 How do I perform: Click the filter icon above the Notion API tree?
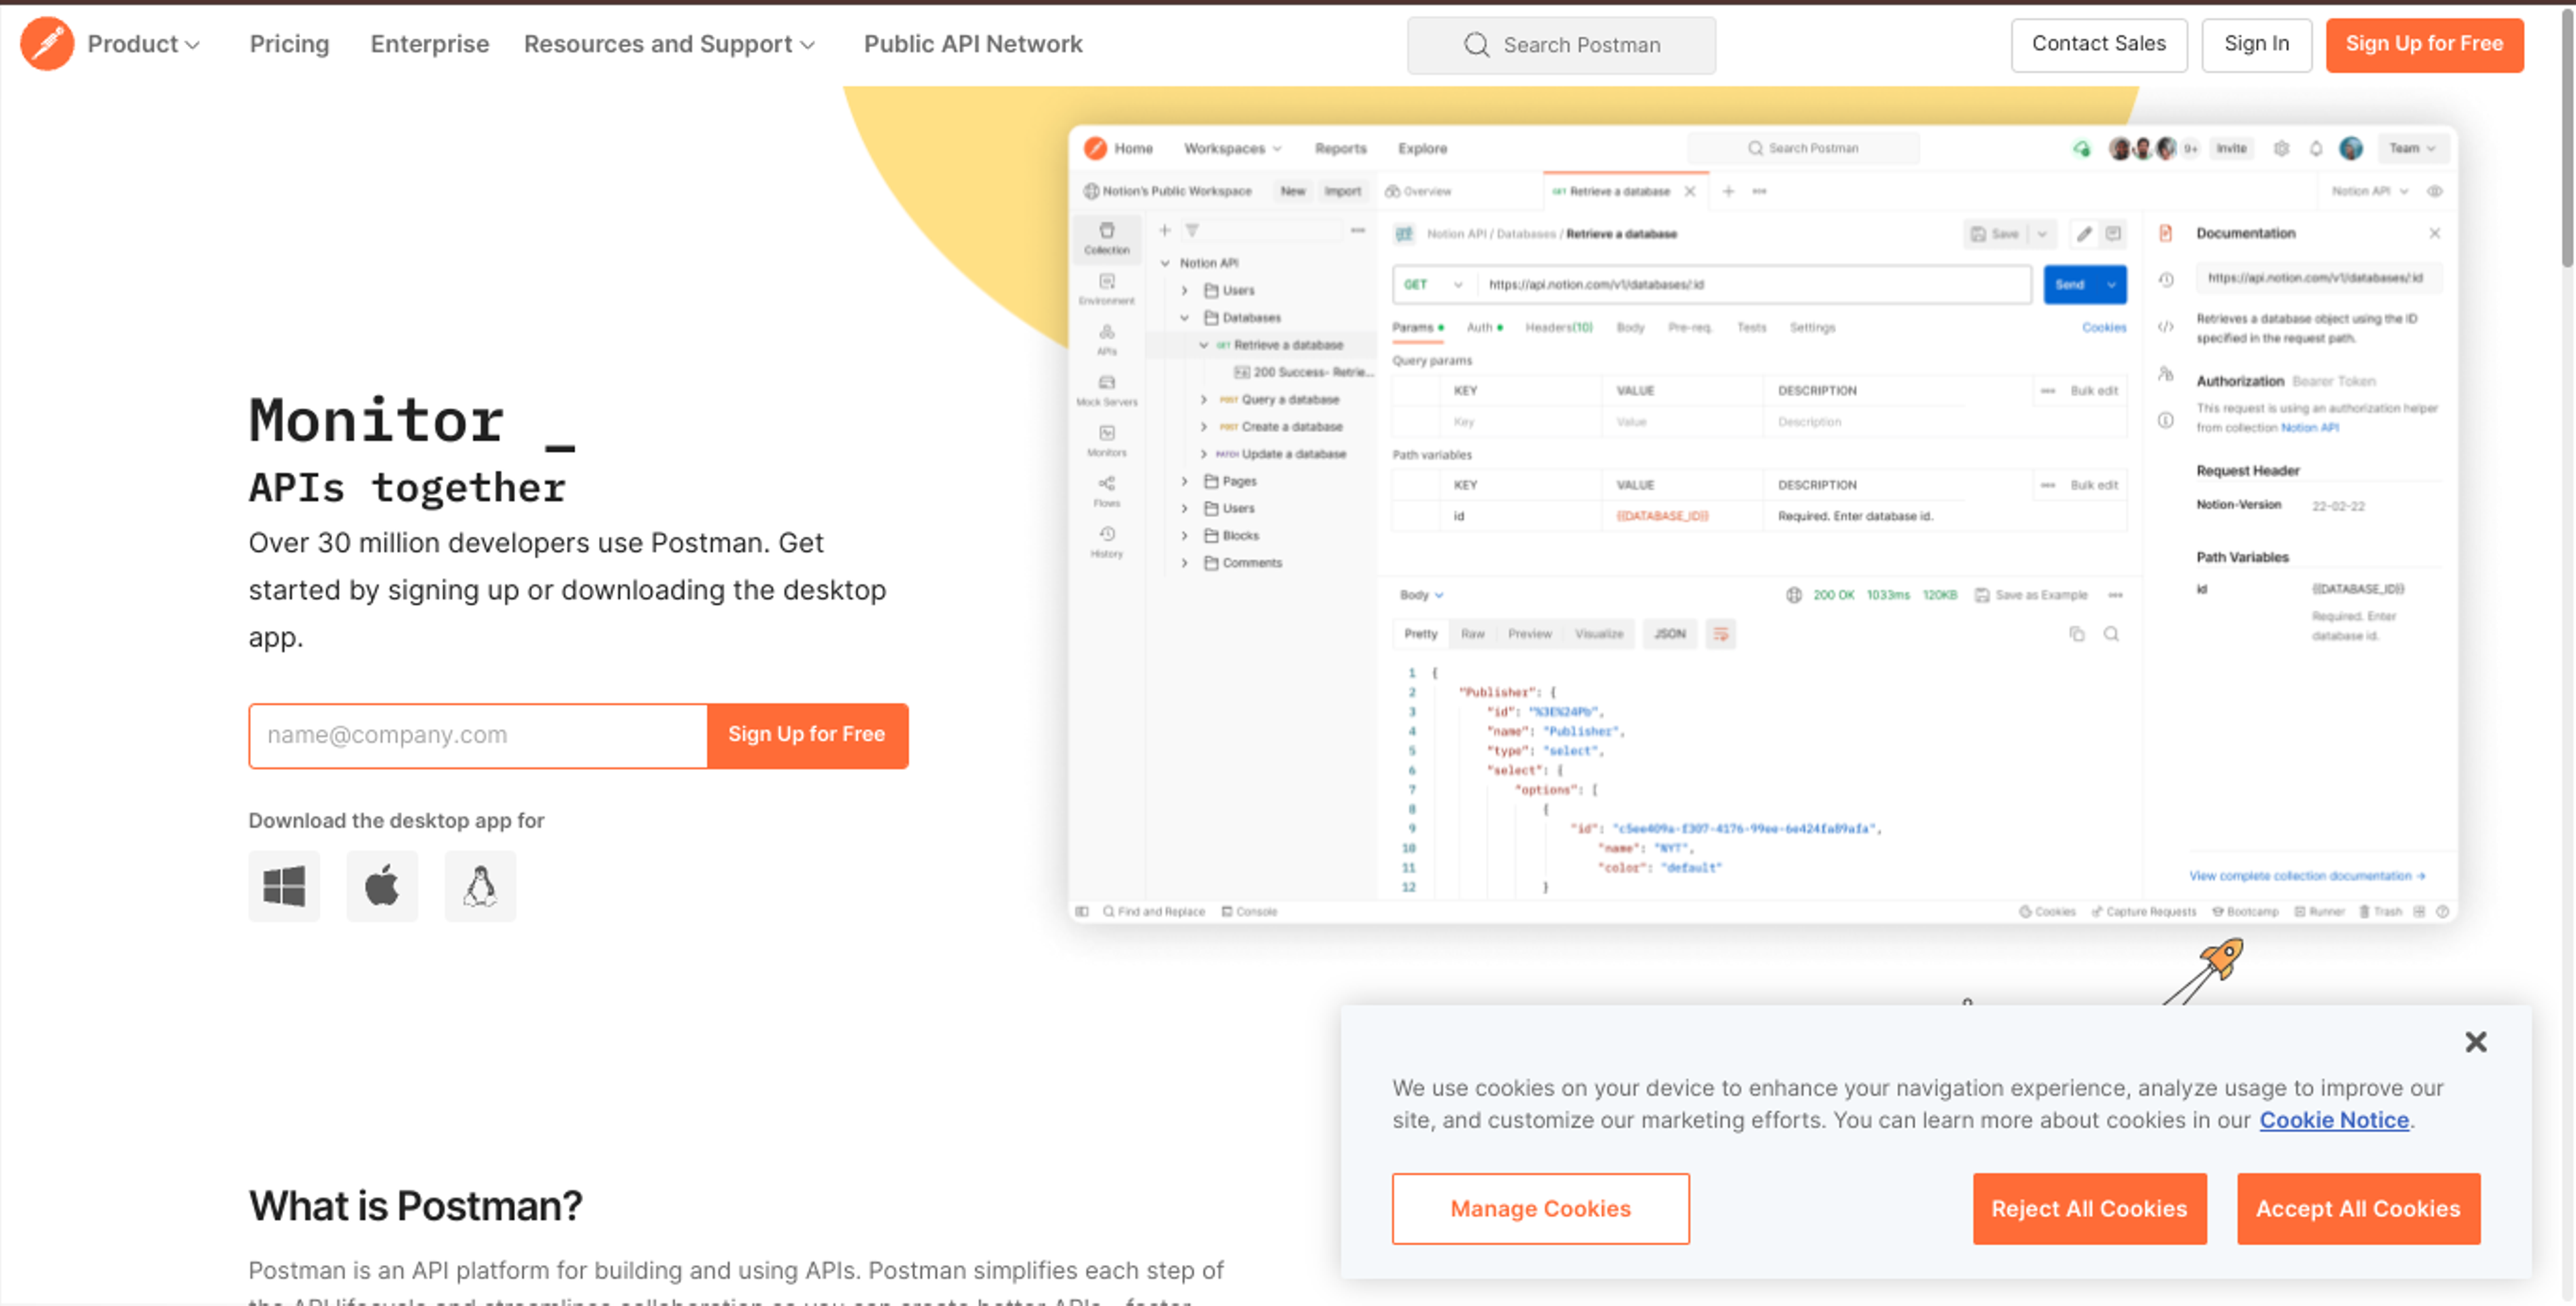click(1192, 230)
